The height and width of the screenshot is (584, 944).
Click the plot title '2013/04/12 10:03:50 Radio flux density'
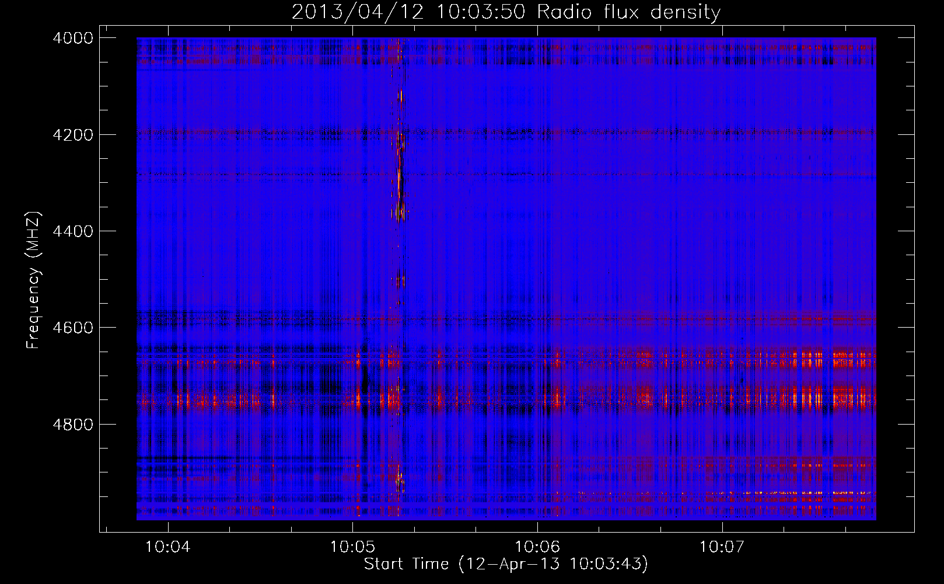pyautogui.click(x=506, y=12)
